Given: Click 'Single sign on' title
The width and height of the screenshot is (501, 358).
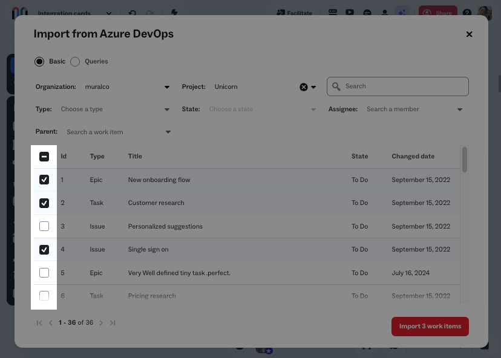Looking at the screenshot, I should (x=148, y=249).
